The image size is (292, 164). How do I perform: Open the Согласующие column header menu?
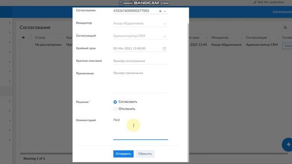(278, 38)
